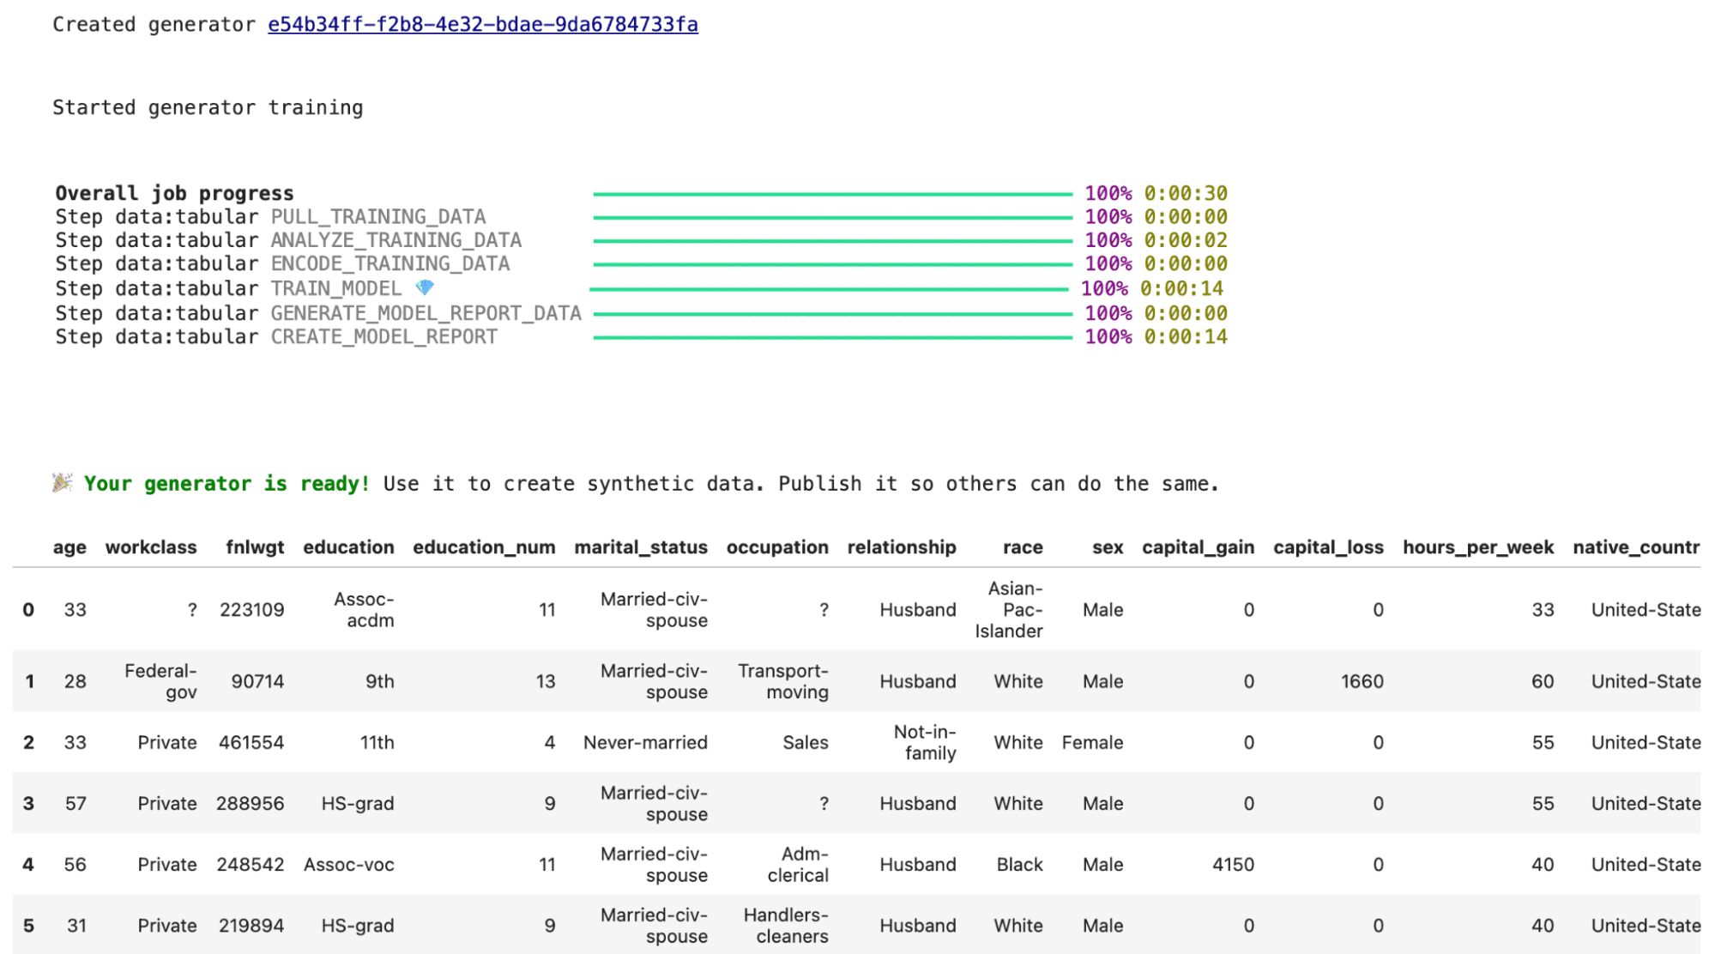This screenshot has height=954, width=1715.
Task: Click the capital_loss value 1660
Action: pyautogui.click(x=1362, y=681)
